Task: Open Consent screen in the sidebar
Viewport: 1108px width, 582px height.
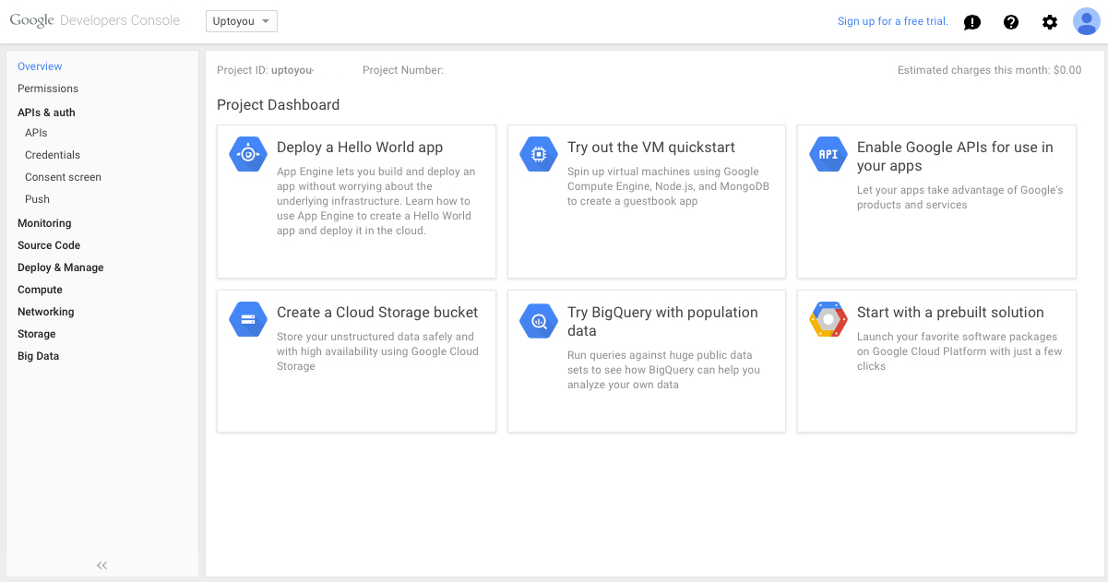Action: 63,177
